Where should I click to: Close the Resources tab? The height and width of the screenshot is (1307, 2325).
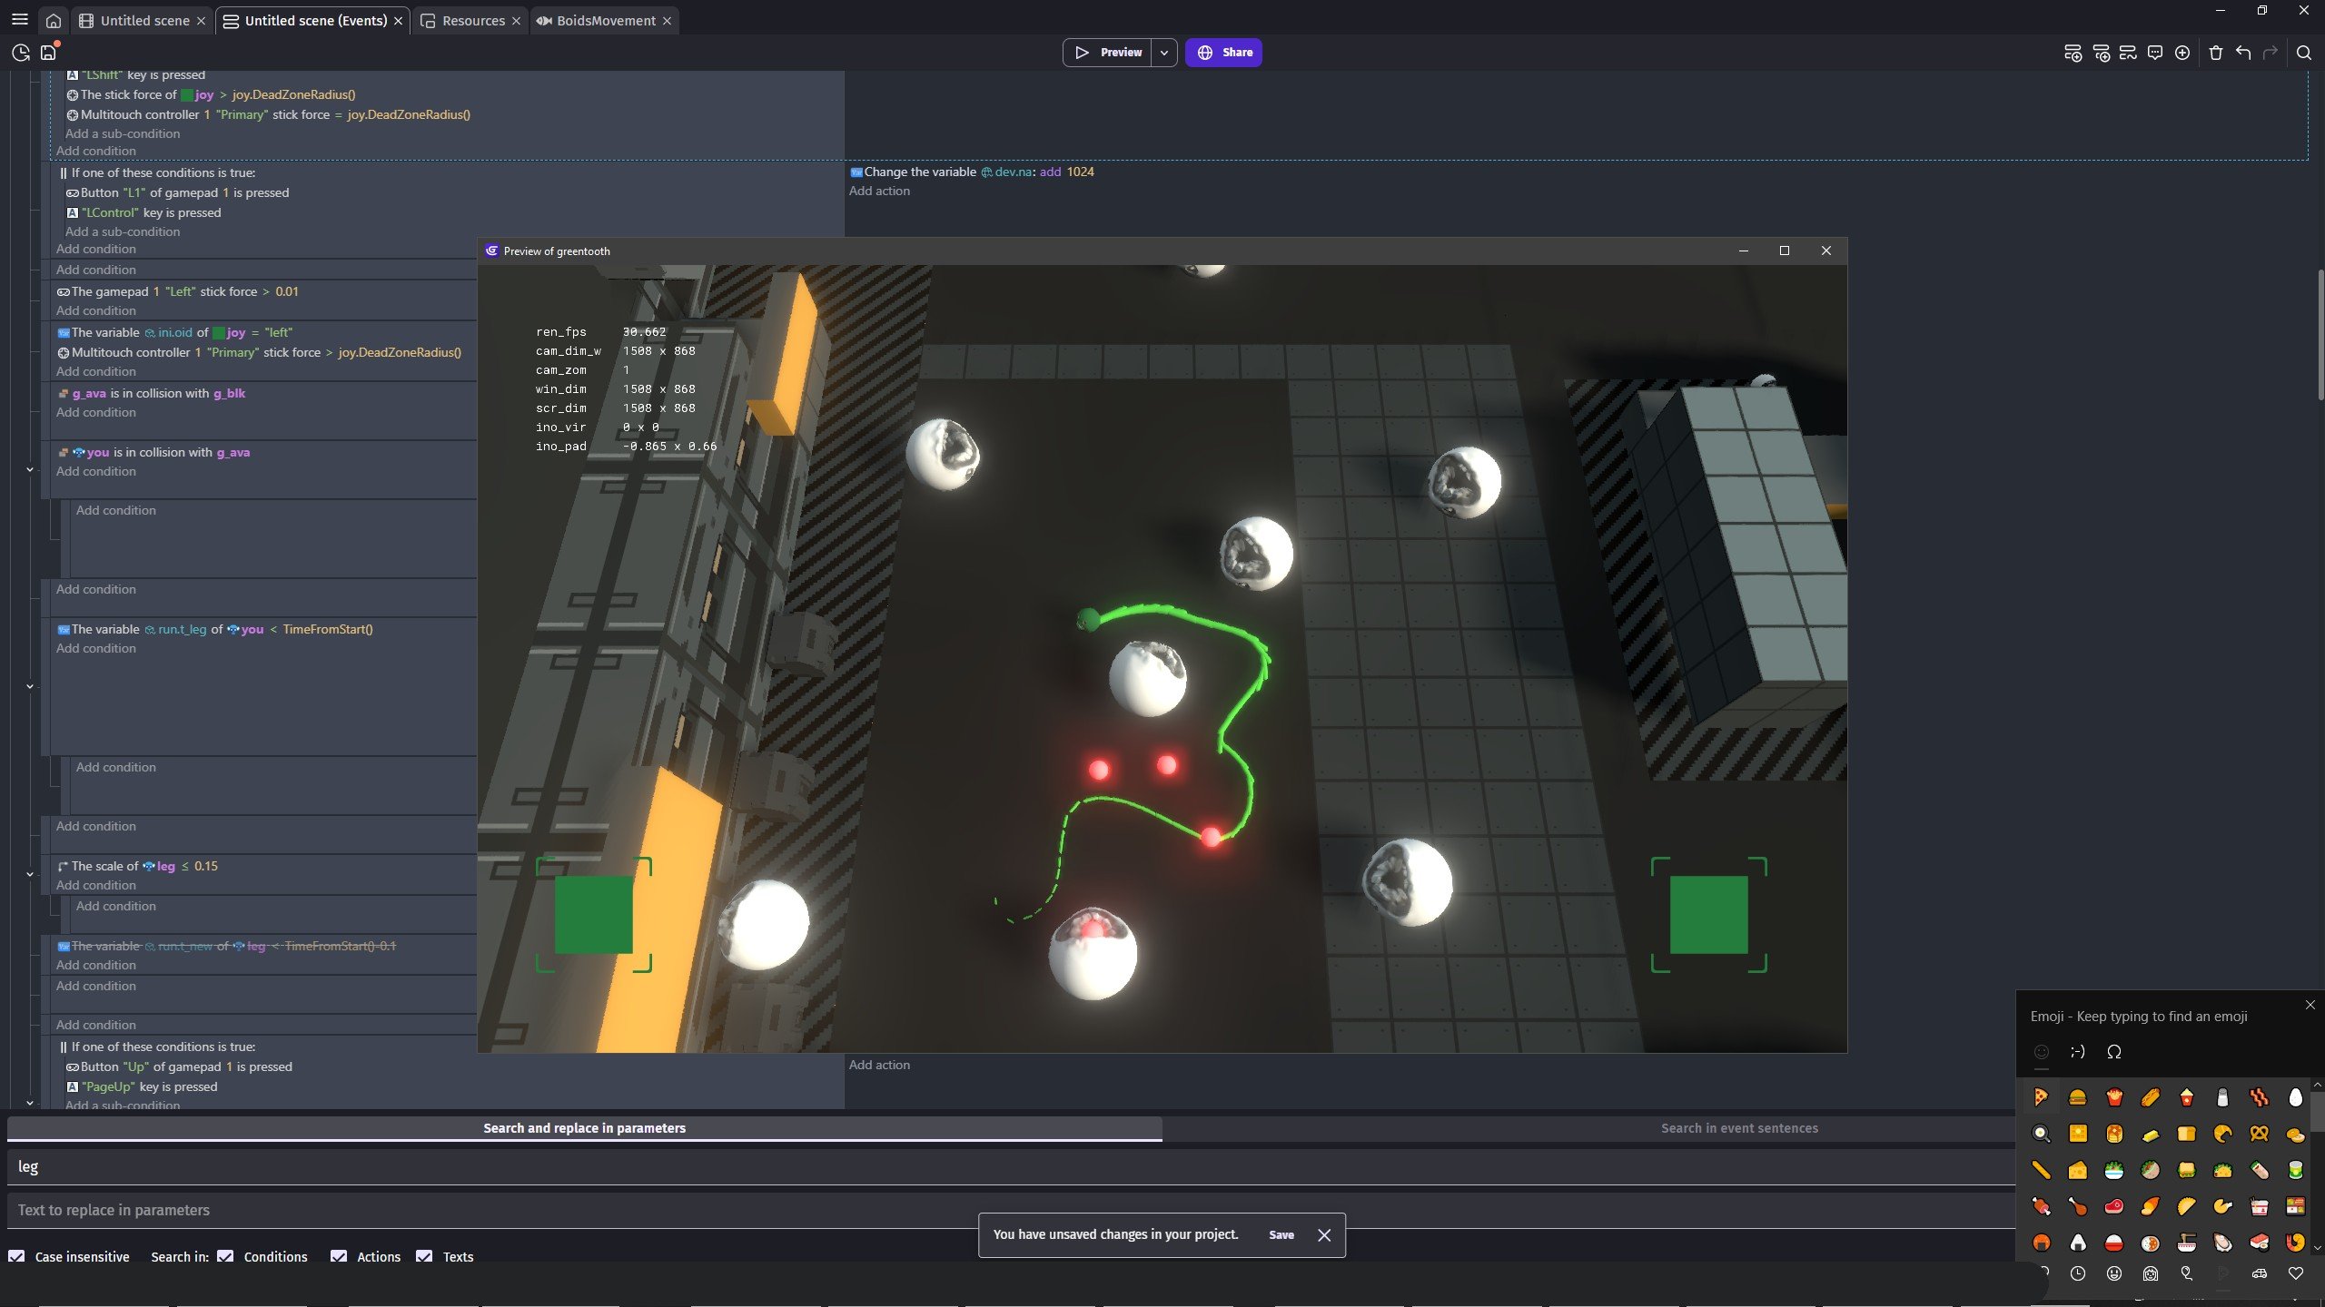516,20
